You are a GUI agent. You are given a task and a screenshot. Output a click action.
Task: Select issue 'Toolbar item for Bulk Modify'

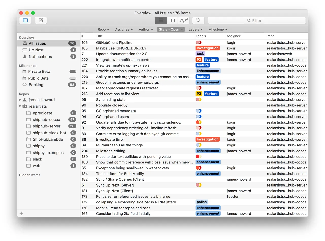coord(194,174)
